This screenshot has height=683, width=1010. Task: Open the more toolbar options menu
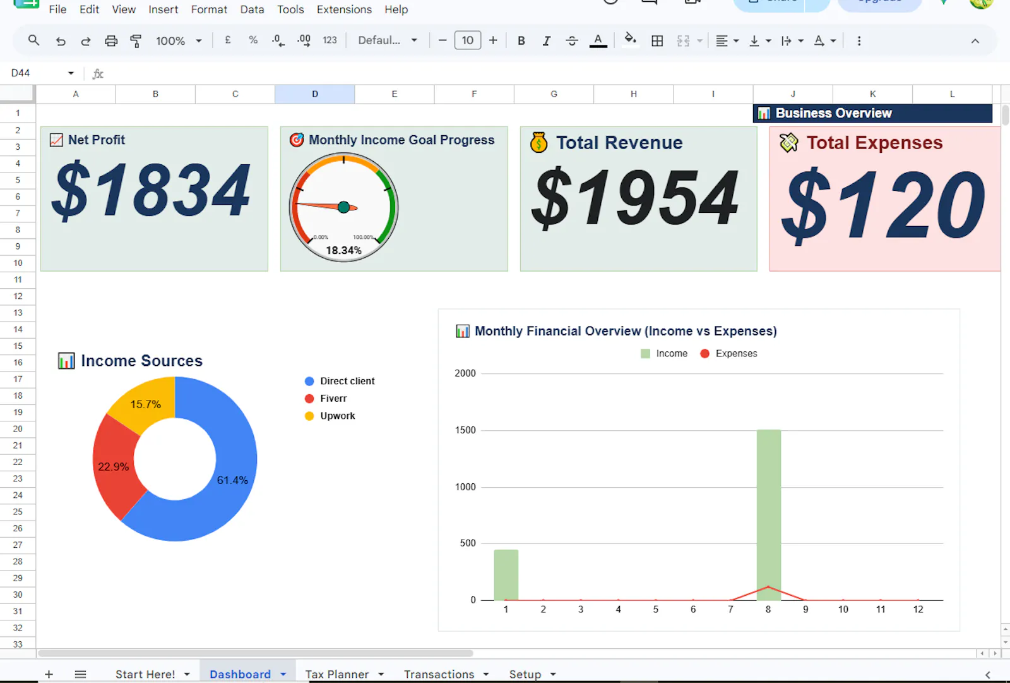pos(859,41)
